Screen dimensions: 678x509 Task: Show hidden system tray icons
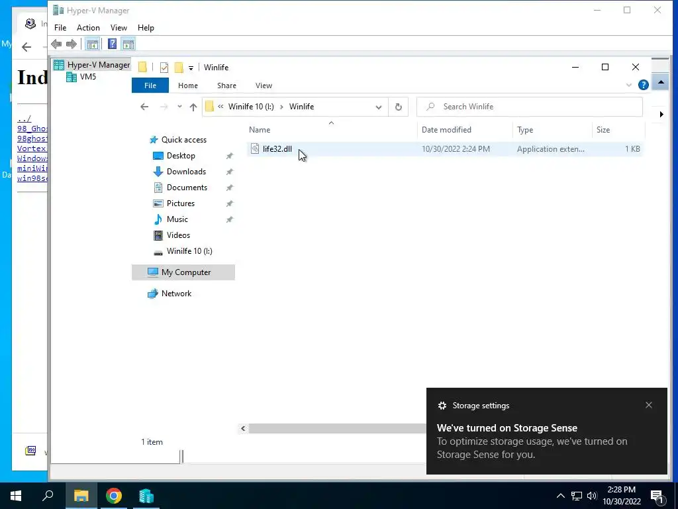560,496
